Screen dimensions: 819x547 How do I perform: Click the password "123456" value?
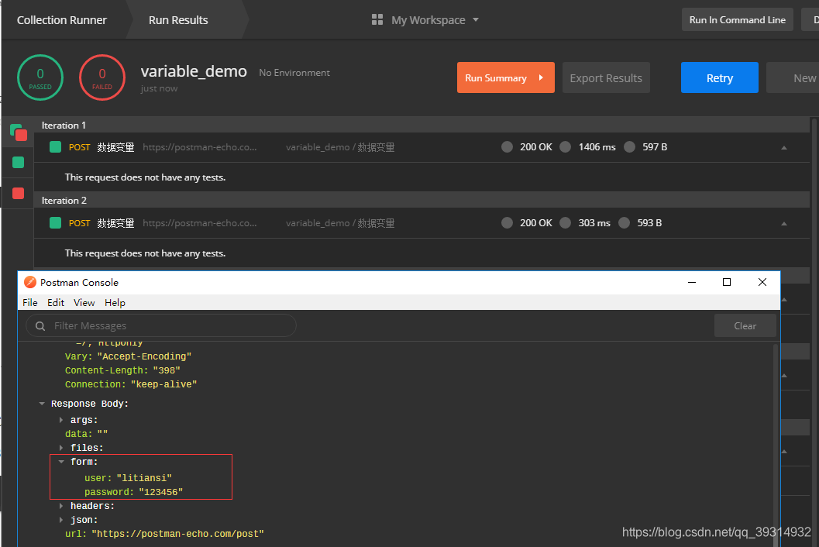tap(161, 492)
